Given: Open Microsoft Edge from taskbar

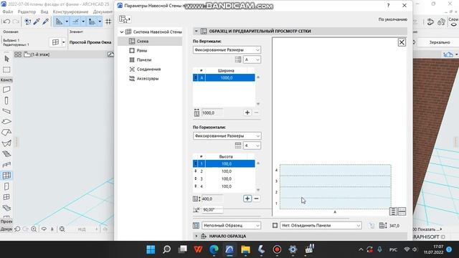Looking at the screenshot, I should pos(214,249).
